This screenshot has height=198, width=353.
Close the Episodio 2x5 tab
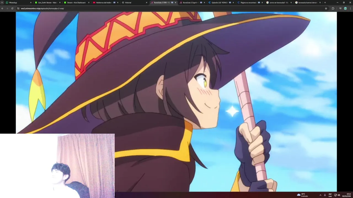233,2
